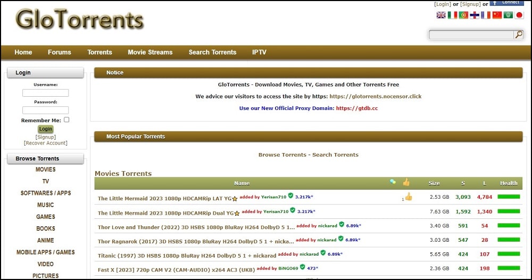Browse the BOOKS category

pos(45,229)
